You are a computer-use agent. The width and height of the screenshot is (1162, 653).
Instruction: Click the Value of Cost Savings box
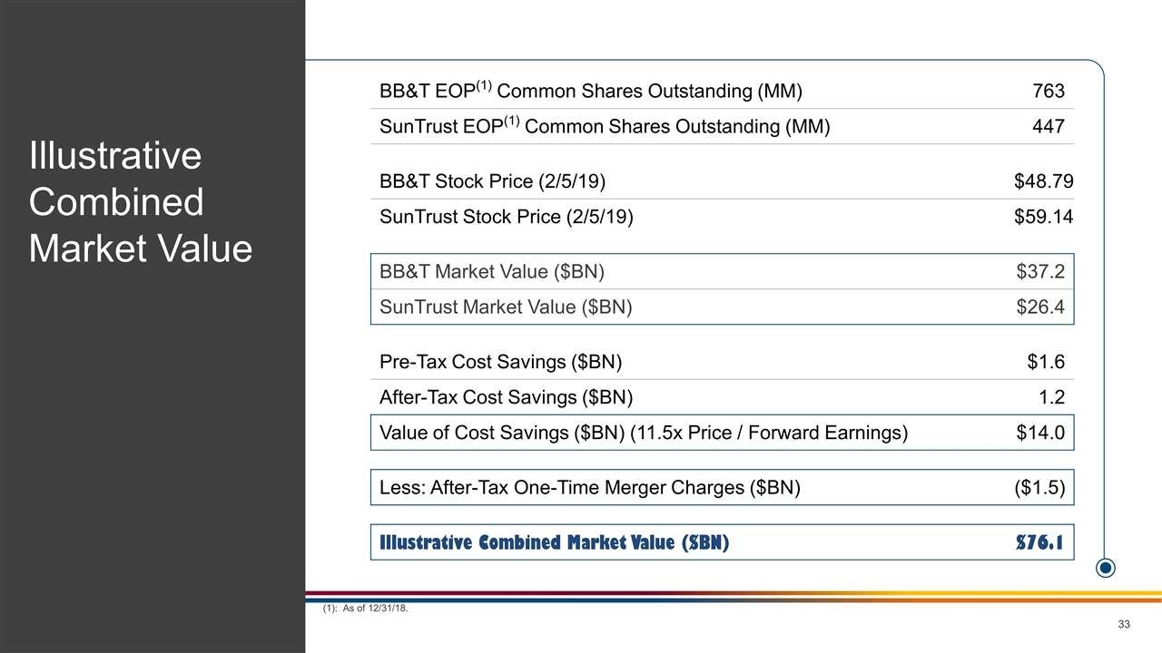pyautogui.click(x=722, y=433)
